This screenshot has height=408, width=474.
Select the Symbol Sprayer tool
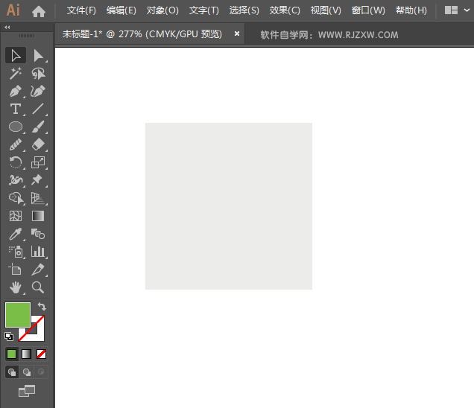coord(16,252)
